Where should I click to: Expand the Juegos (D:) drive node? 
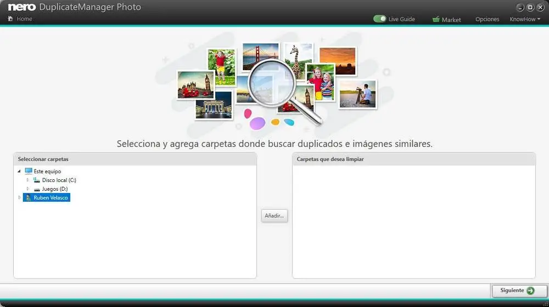(x=27, y=189)
